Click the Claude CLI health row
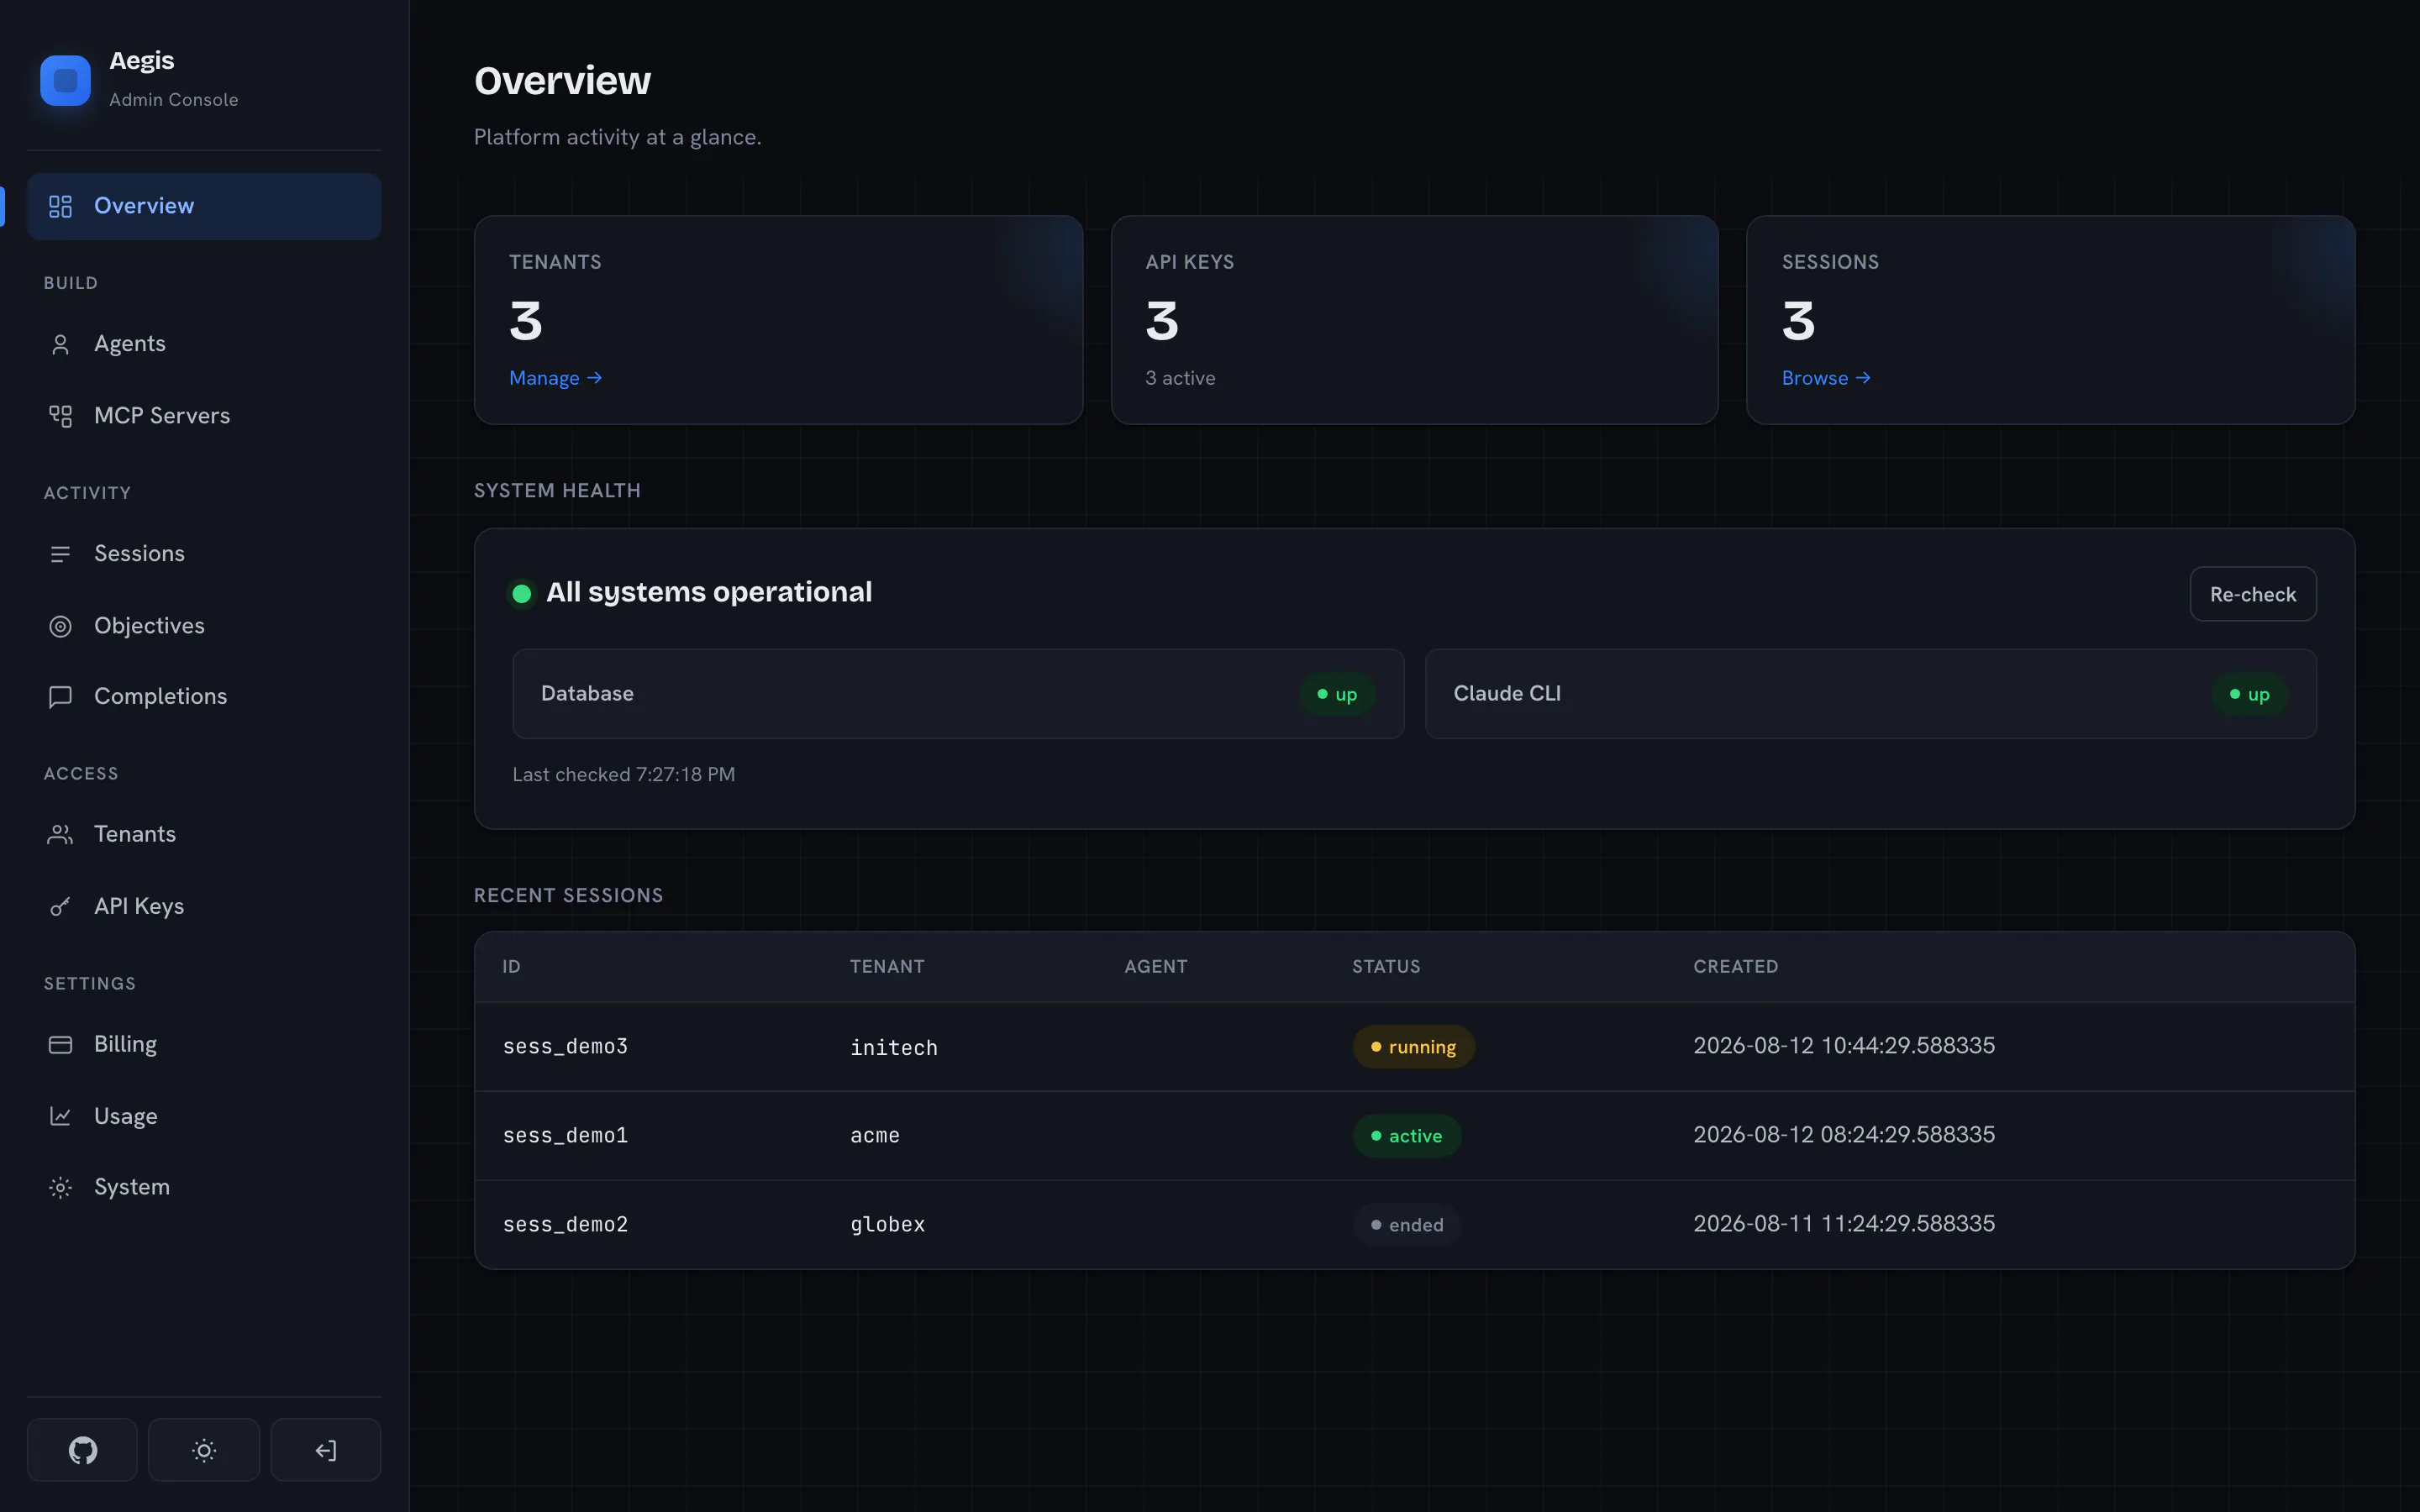Screen dimensions: 2420x1512 coord(1870,694)
